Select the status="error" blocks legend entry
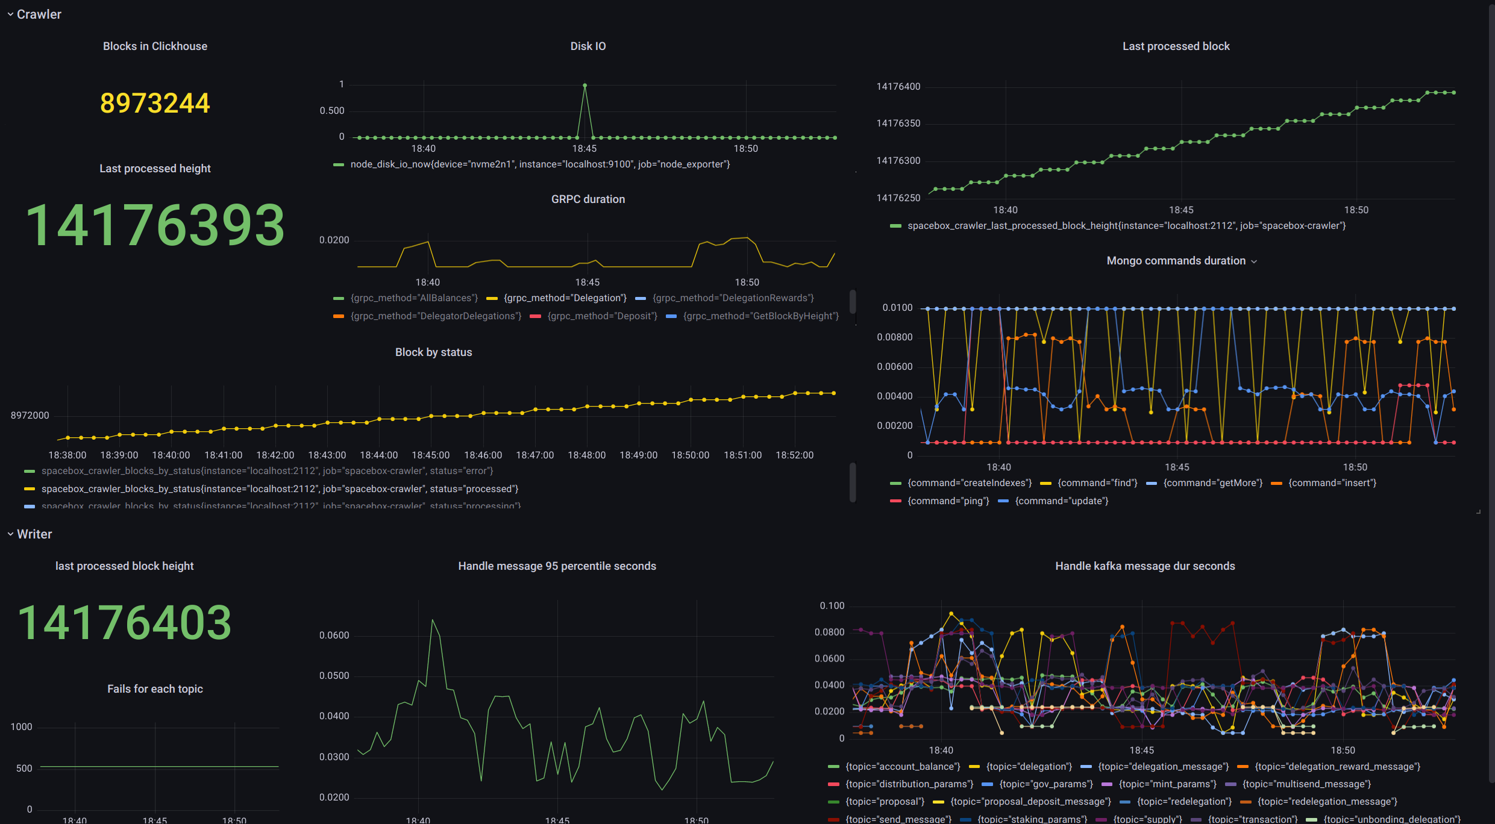 point(267,471)
